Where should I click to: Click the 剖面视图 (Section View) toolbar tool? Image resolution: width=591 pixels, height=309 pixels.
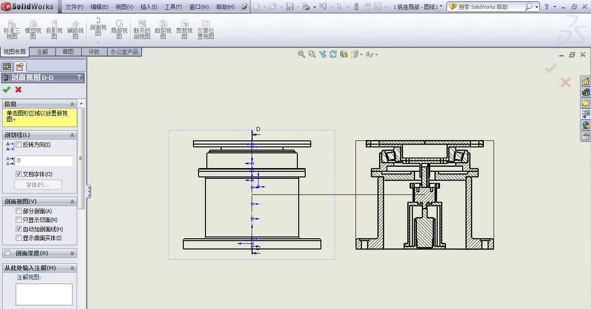98,27
